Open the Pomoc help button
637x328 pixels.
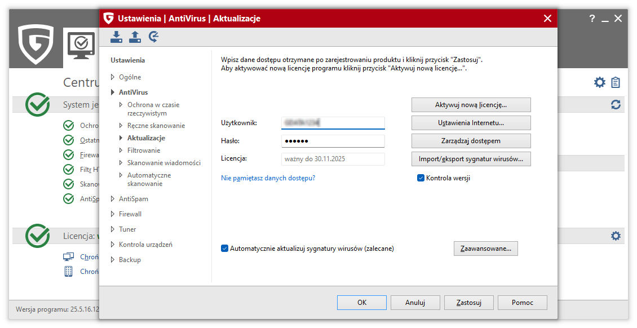[x=523, y=303]
